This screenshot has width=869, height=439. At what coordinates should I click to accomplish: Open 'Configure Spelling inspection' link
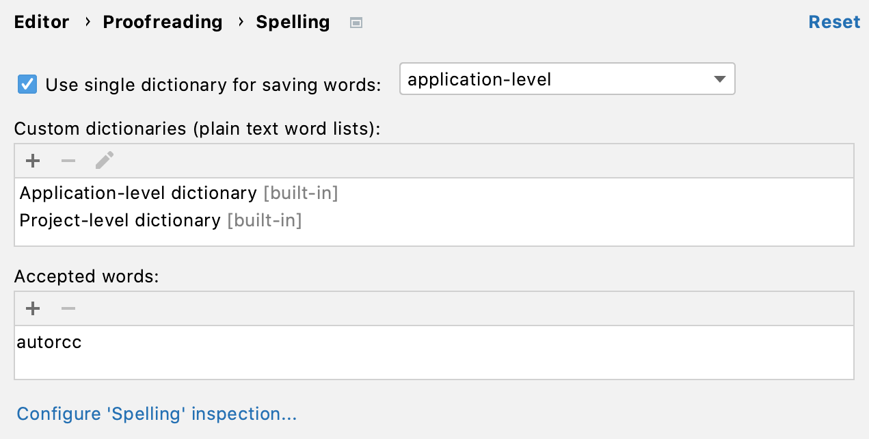coord(157,414)
